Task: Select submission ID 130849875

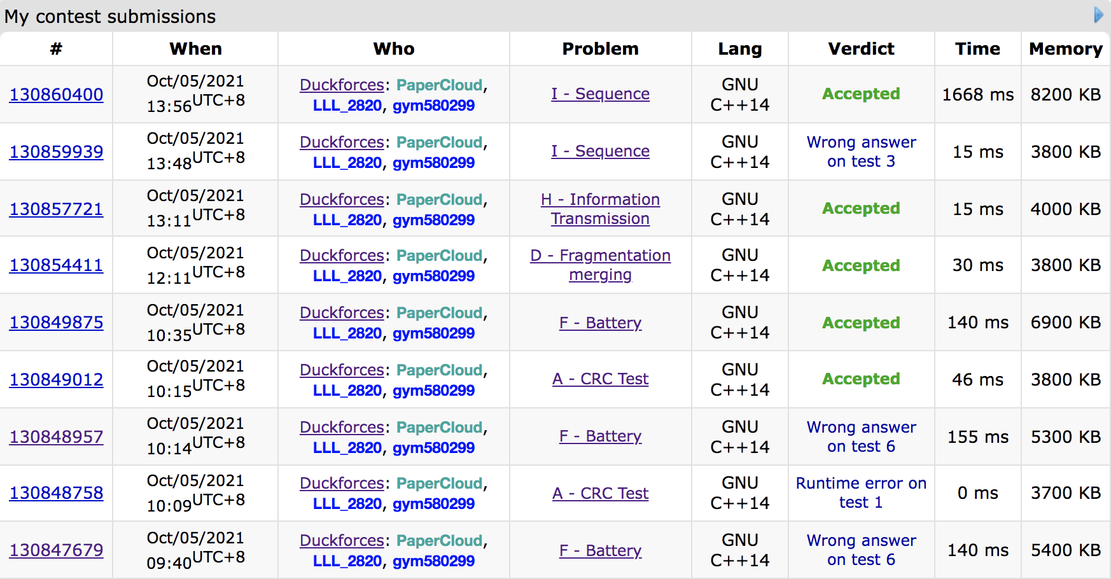Action: [56, 323]
